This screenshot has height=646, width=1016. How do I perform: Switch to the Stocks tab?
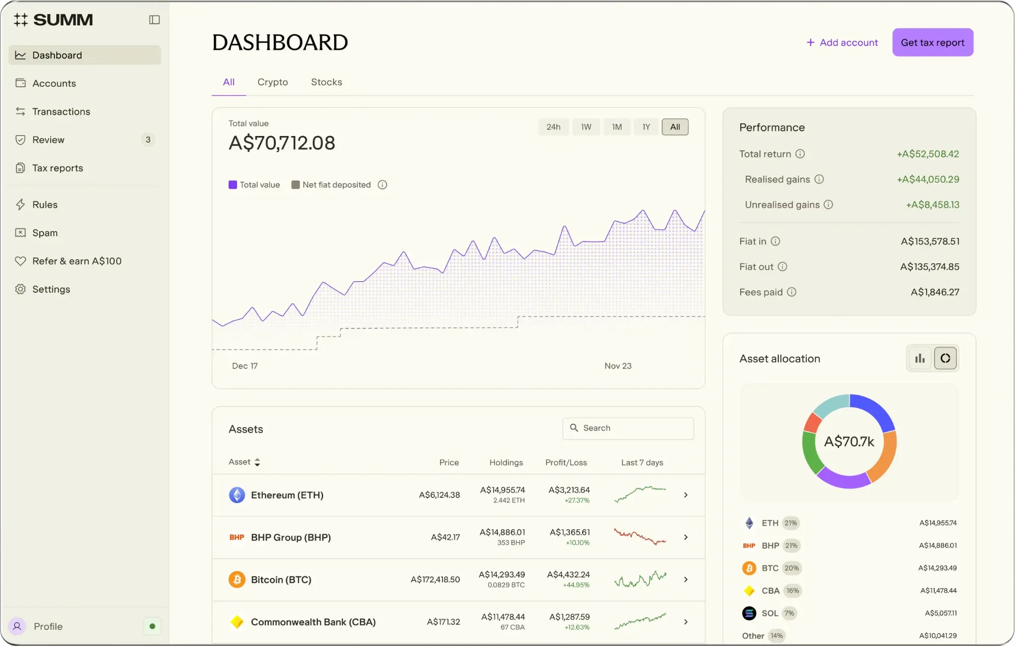coord(326,82)
